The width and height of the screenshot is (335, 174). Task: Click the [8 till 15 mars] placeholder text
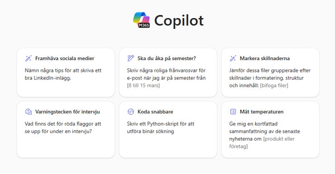pos(144,85)
